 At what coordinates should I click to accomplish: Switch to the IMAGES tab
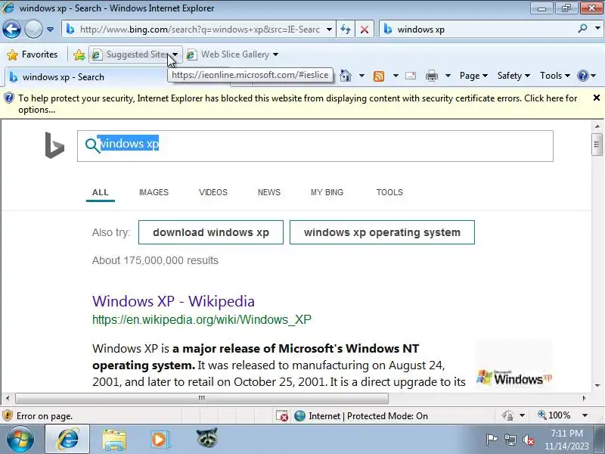[x=154, y=192]
